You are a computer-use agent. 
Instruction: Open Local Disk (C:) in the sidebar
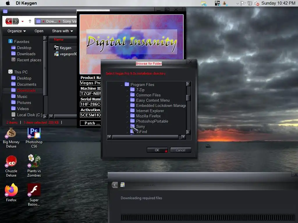click(x=27, y=115)
